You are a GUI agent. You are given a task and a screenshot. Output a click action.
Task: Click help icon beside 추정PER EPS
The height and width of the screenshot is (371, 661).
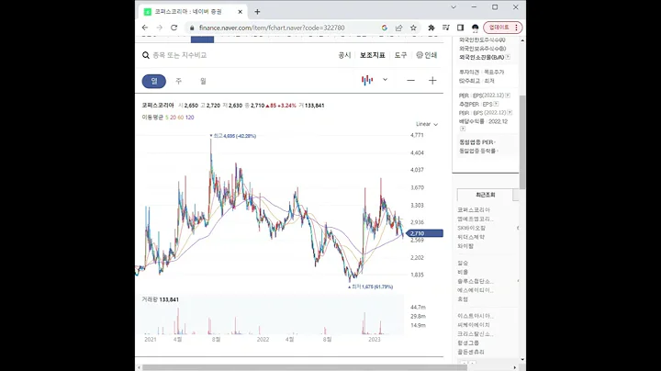[x=496, y=104]
